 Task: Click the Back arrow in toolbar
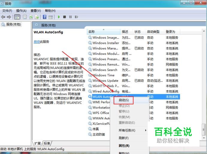[3, 17]
